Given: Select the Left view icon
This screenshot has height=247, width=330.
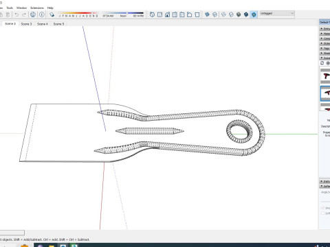Looking at the screenshot, I should tap(190, 14).
